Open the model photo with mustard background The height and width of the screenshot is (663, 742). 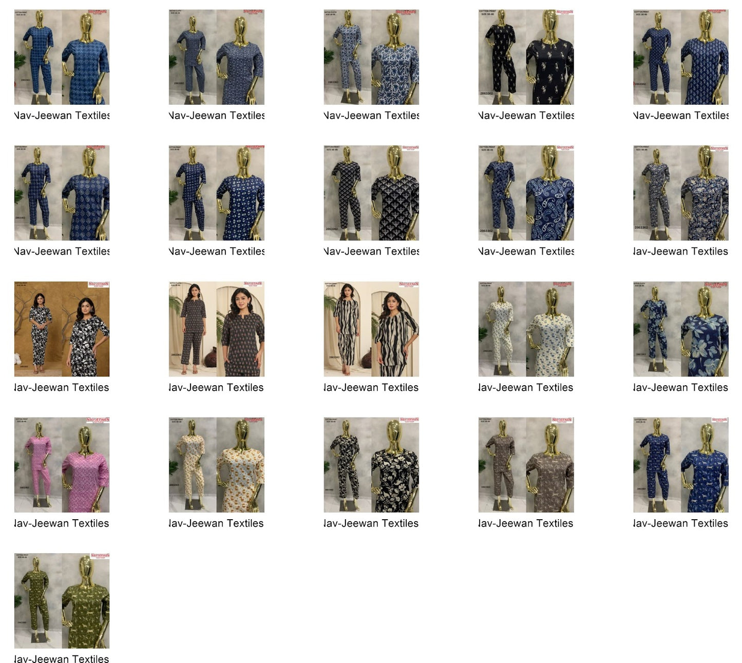(x=62, y=329)
